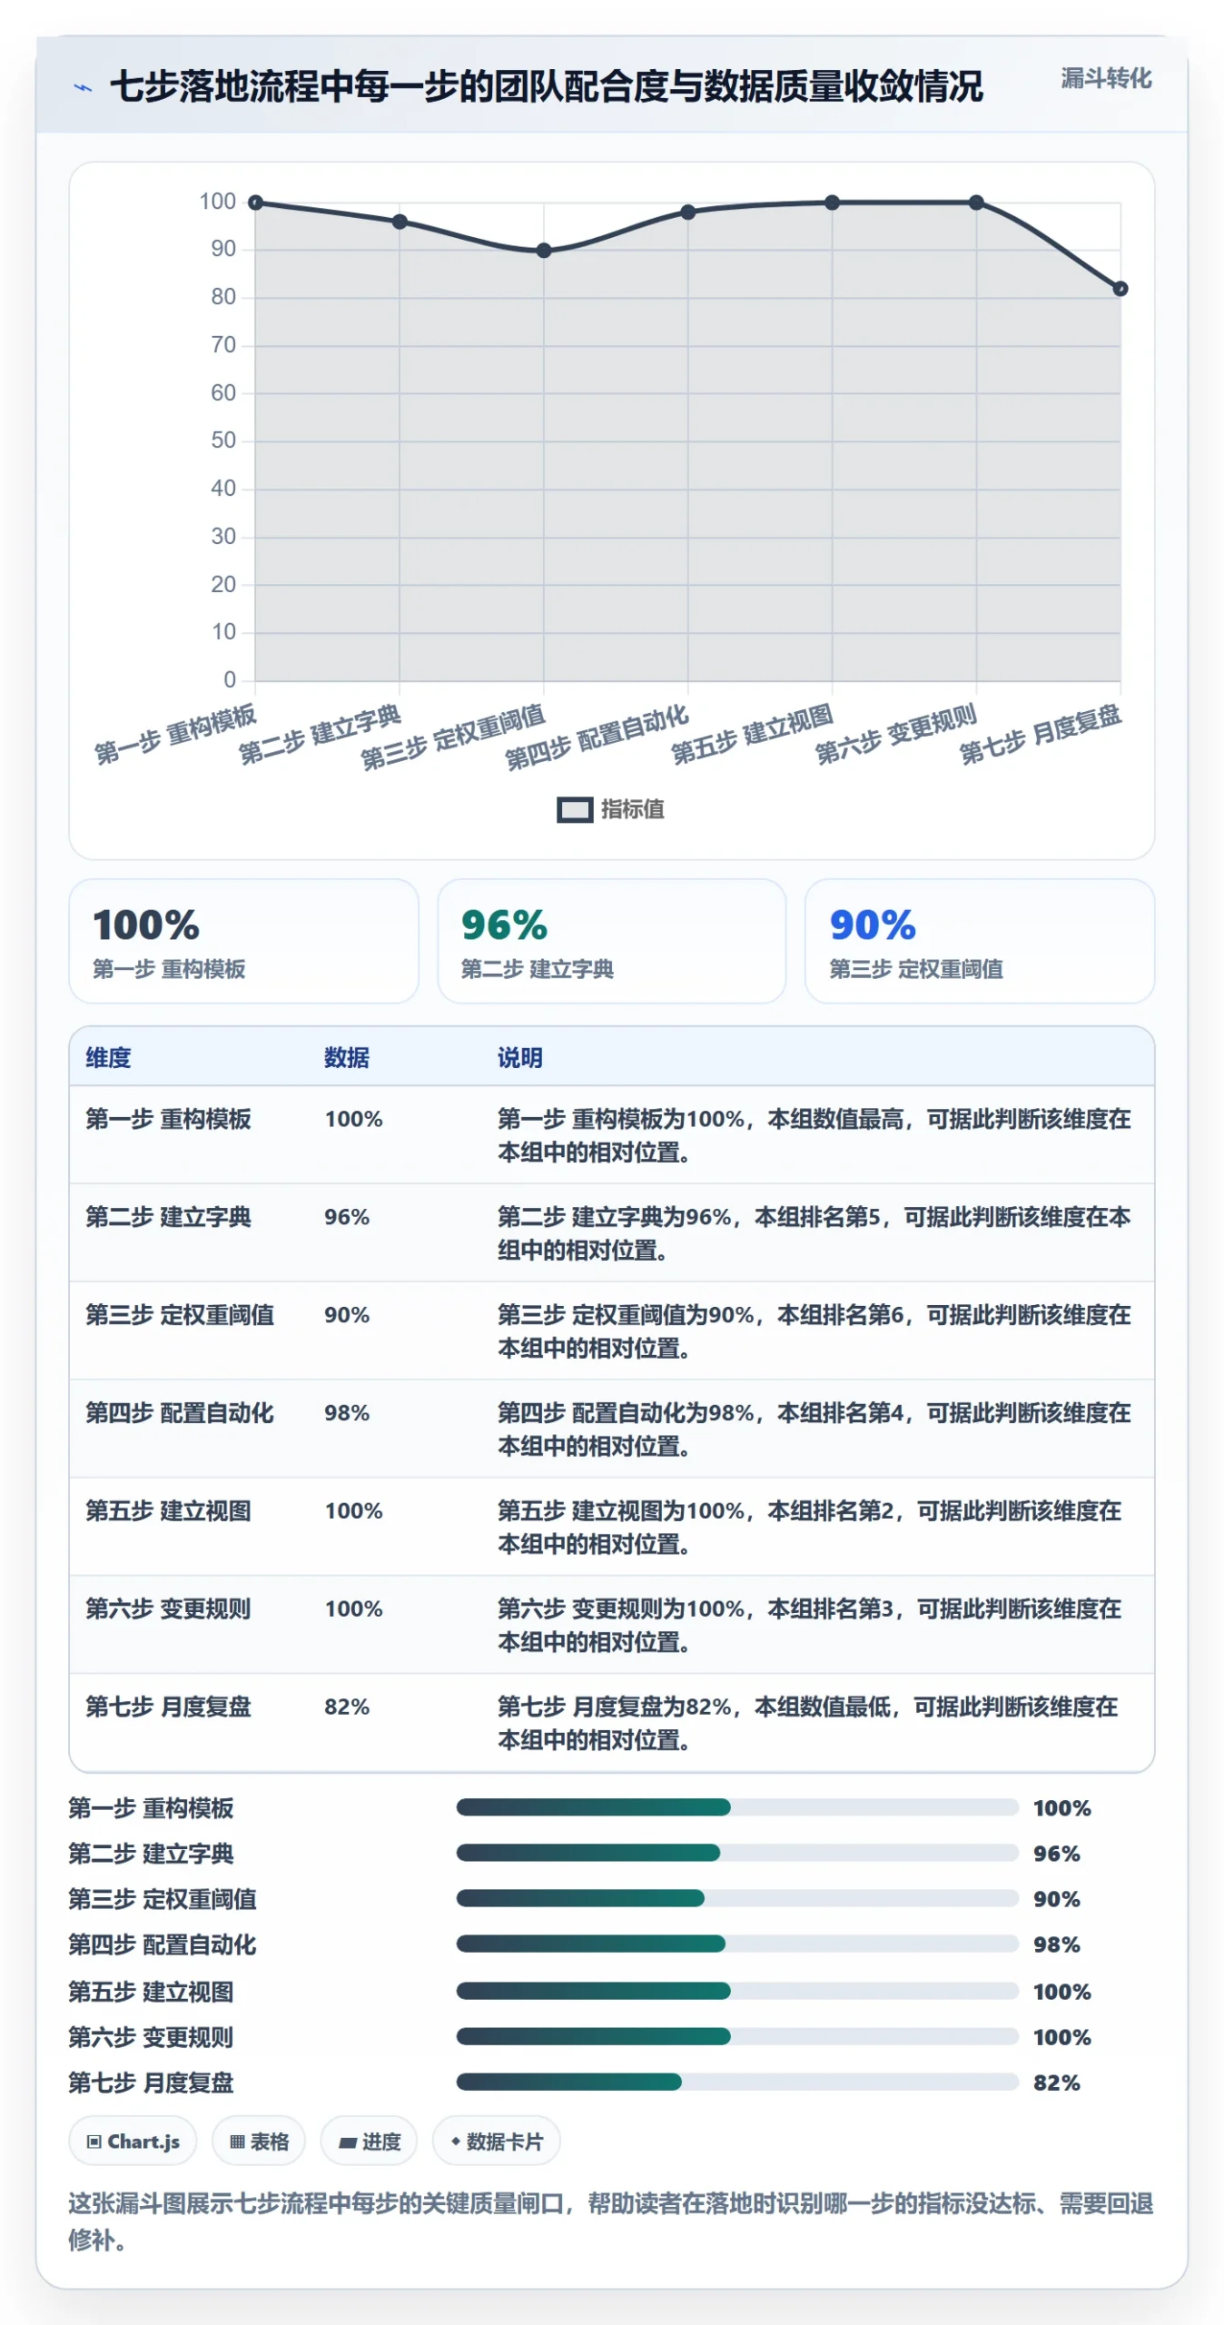Toggle the 指标值 legend item
Viewport: 1224px width, 2325px height.
tap(610, 809)
